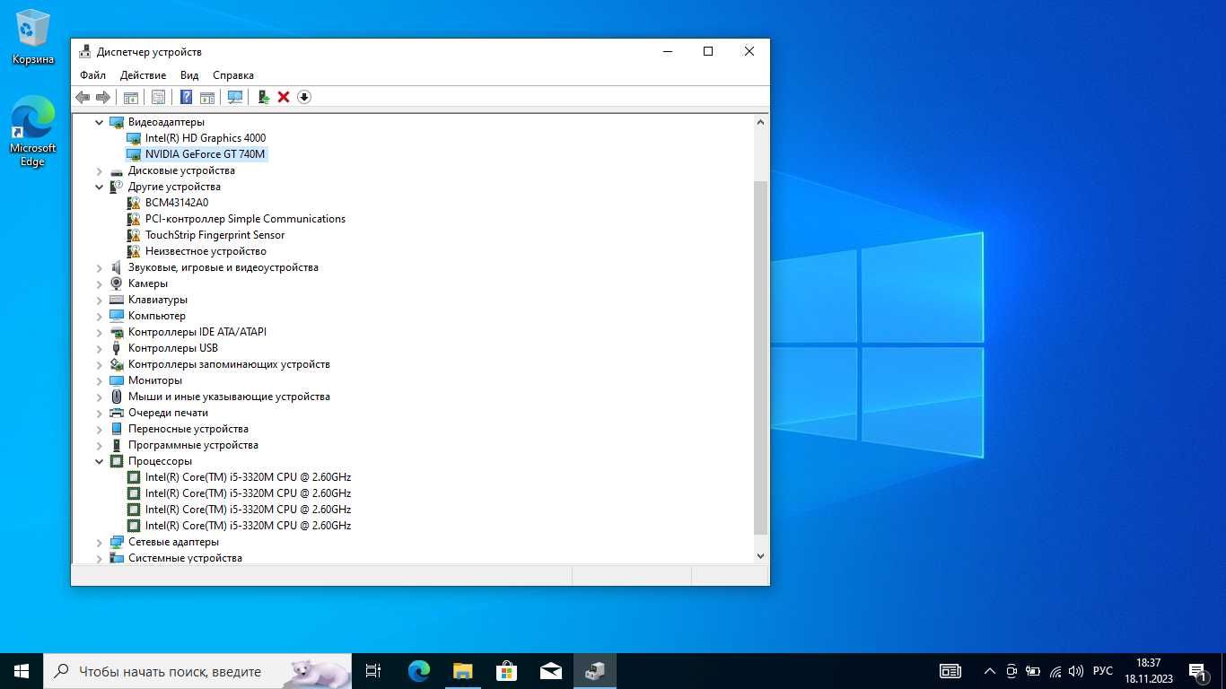Select the Очереди печати label
Screen dimensions: 1226x689
click(168, 413)
